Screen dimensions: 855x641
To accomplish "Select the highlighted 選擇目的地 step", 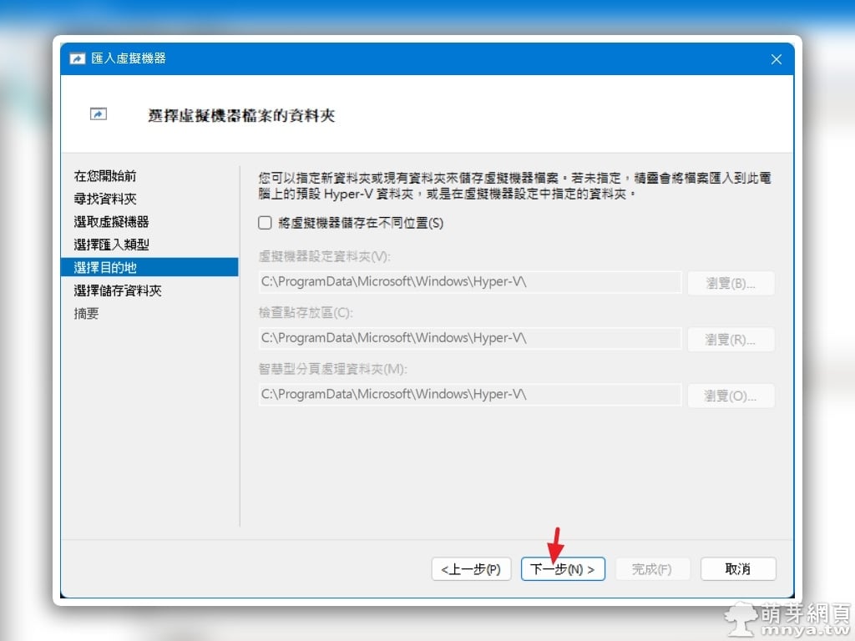I will (105, 267).
